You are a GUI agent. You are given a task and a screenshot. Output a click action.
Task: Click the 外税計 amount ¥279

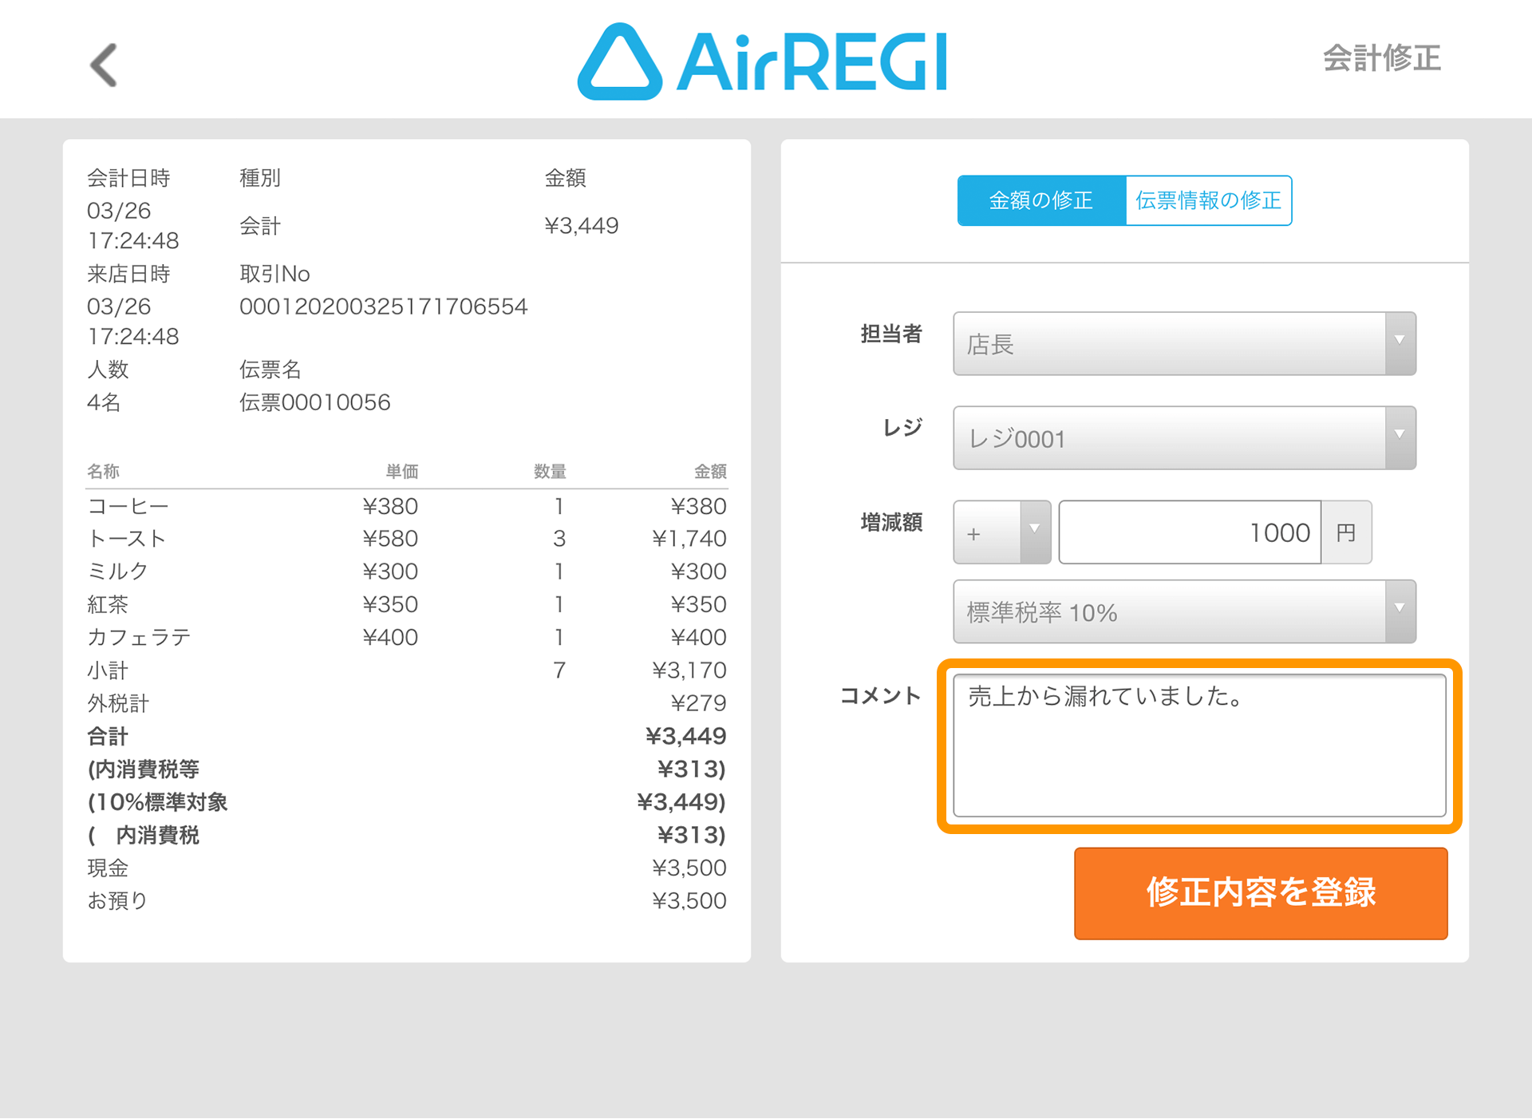698,702
